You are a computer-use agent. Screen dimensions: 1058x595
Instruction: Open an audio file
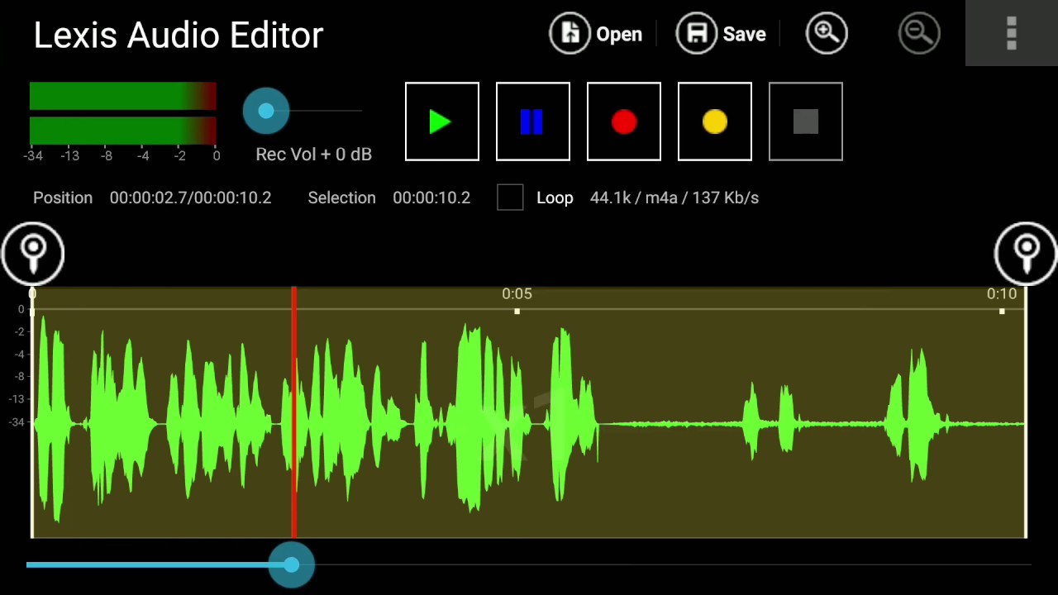pos(596,33)
